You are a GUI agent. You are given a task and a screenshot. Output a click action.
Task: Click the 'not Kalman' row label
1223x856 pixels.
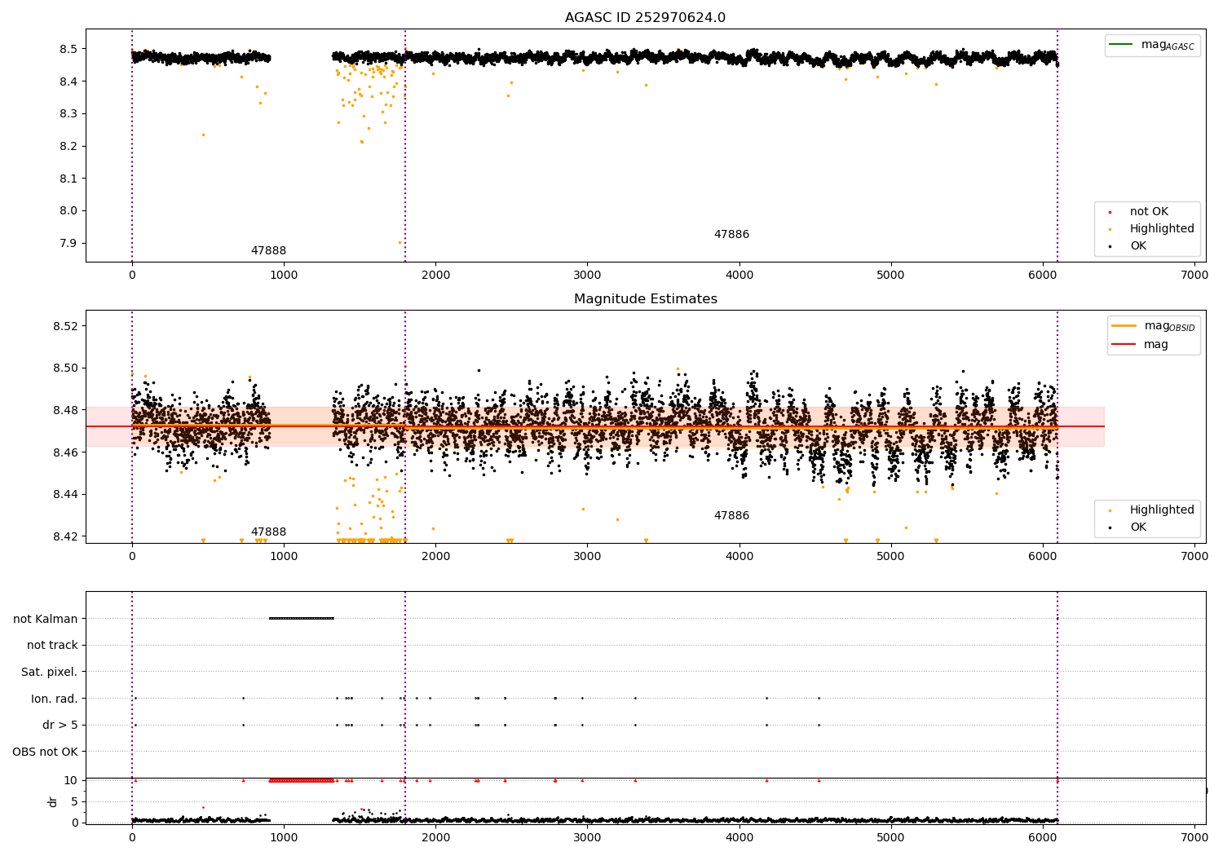tap(46, 619)
